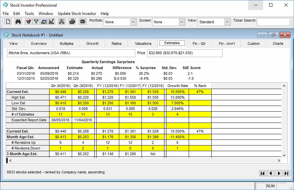Expand the View dropdown showing Standard
The width and height of the screenshot is (294, 190).
[227, 22]
